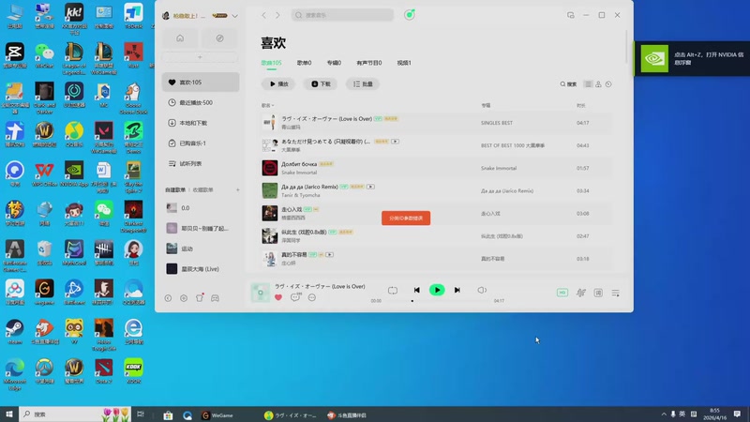Go forward with the right arrow
The height and width of the screenshot is (422, 750).
click(x=277, y=15)
